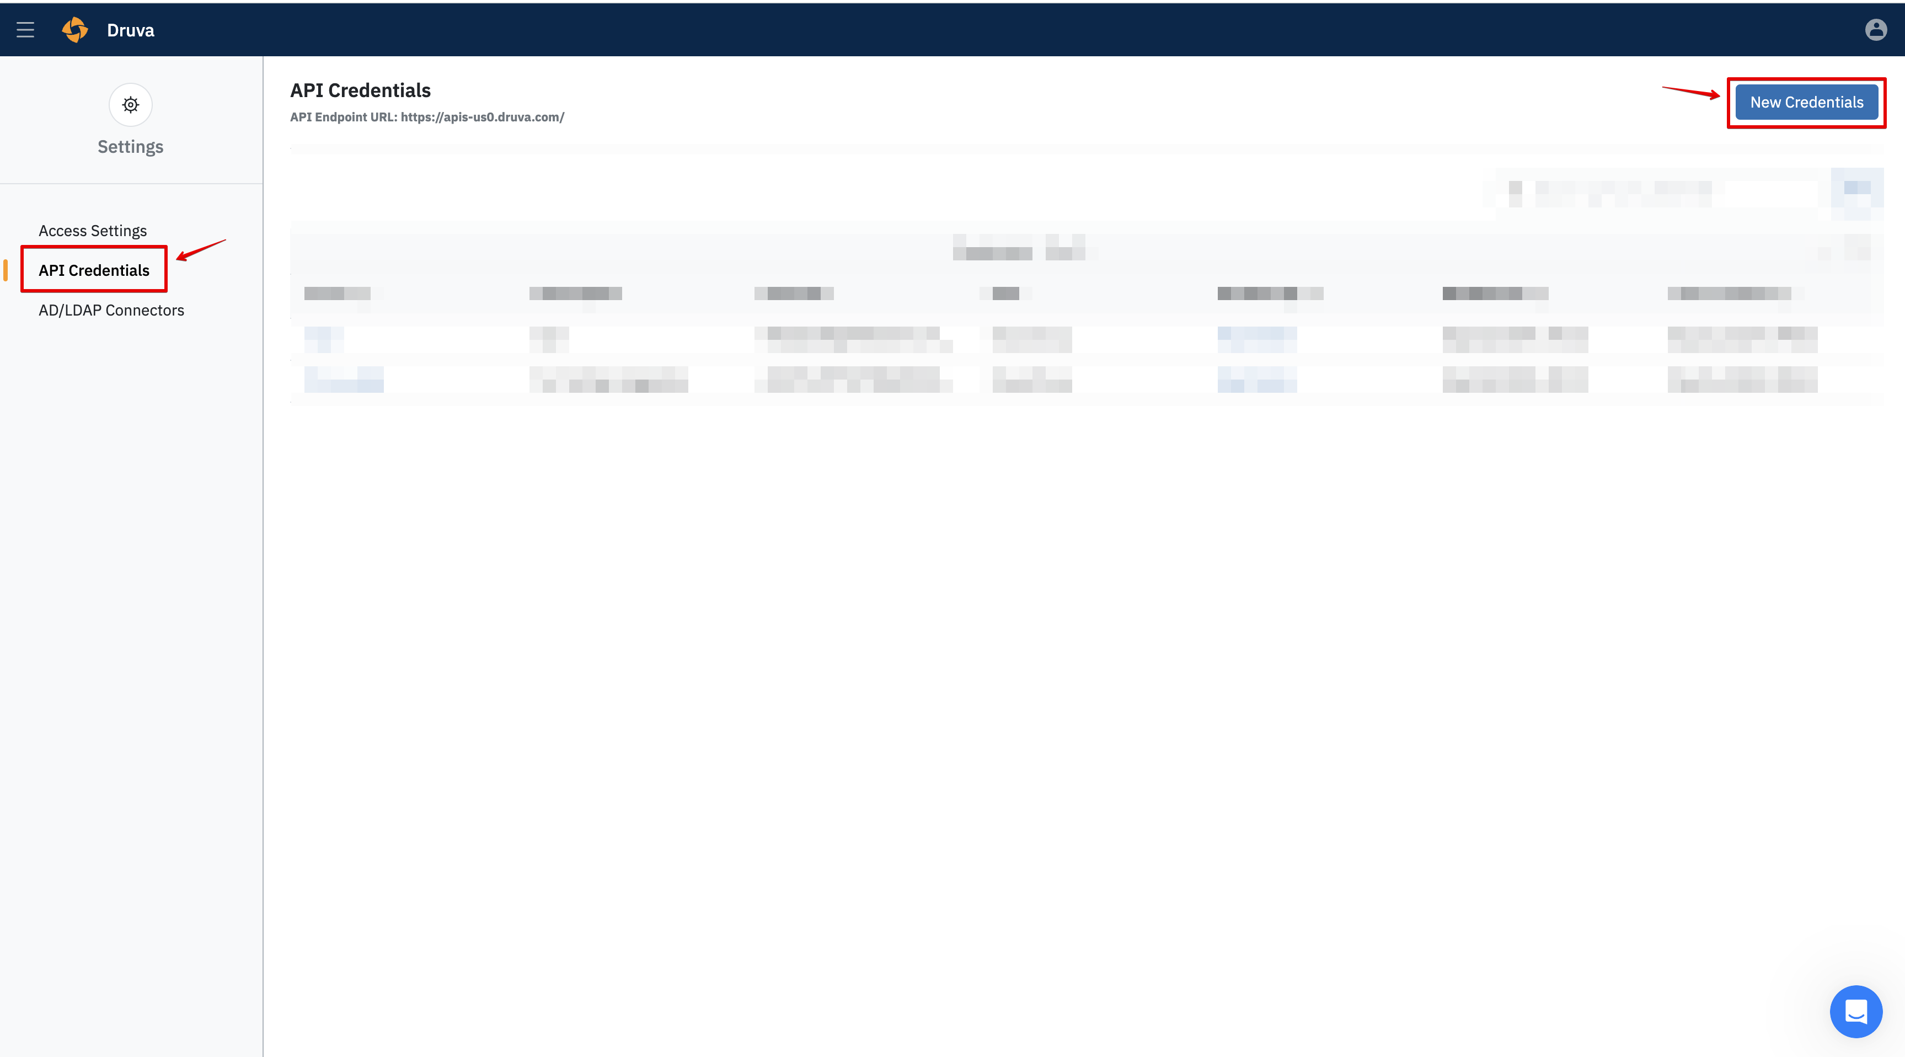Click the API Credentials page heading
This screenshot has height=1057, width=1905.
coord(360,90)
